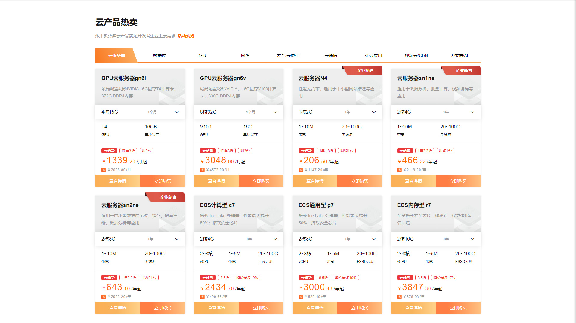Click the savings icon beside ¥2923.20/年
This screenshot has width=576, height=323.
coord(104,297)
